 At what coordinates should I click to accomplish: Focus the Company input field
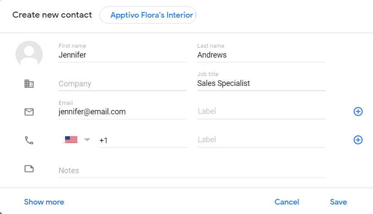(122, 84)
